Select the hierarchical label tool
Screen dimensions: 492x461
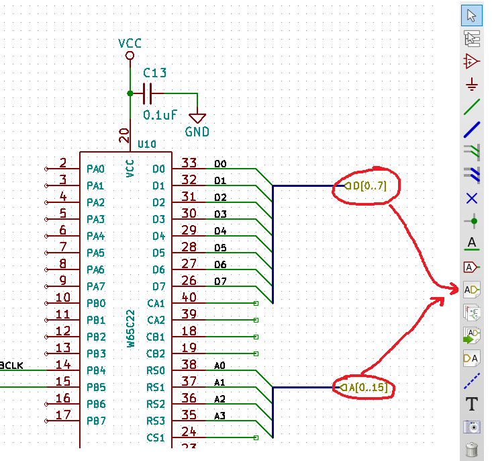pos(472,289)
